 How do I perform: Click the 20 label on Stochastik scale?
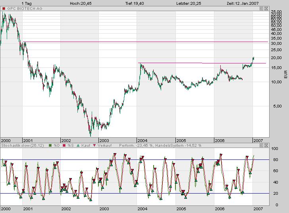(276, 194)
